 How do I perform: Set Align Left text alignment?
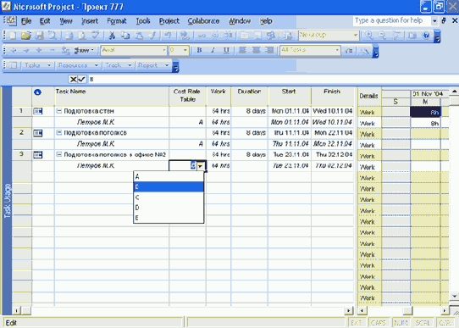click(x=243, y=50)
